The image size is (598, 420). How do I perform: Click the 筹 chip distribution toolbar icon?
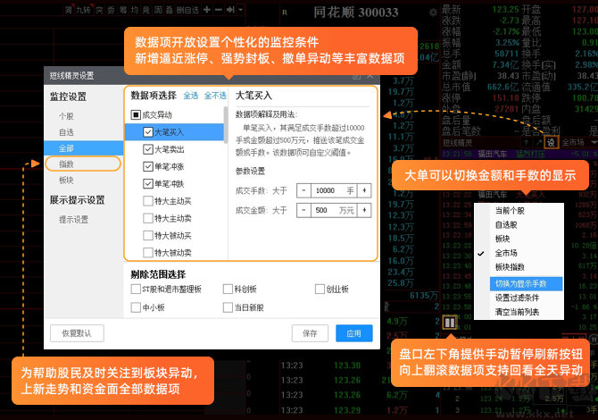[x=123, y=10]
